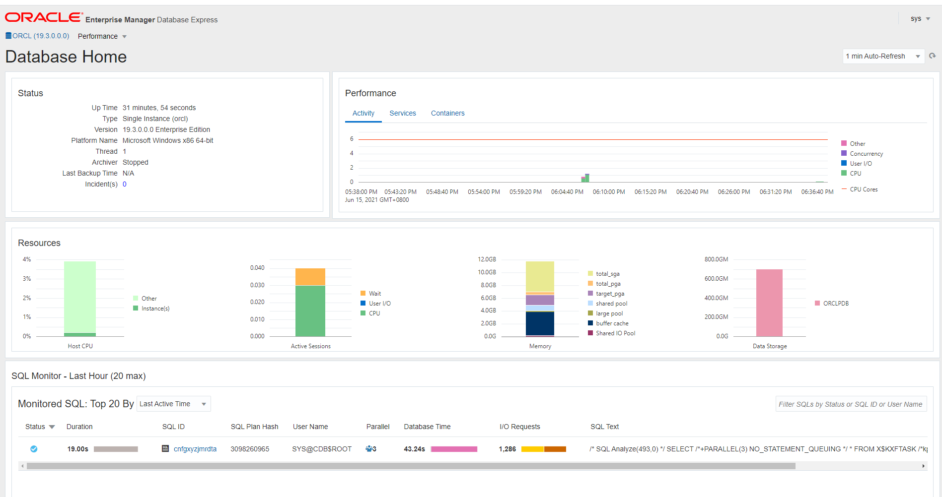Switch to the Containers tab
Screen dimensions: 942x497
[x=448, y=113]
